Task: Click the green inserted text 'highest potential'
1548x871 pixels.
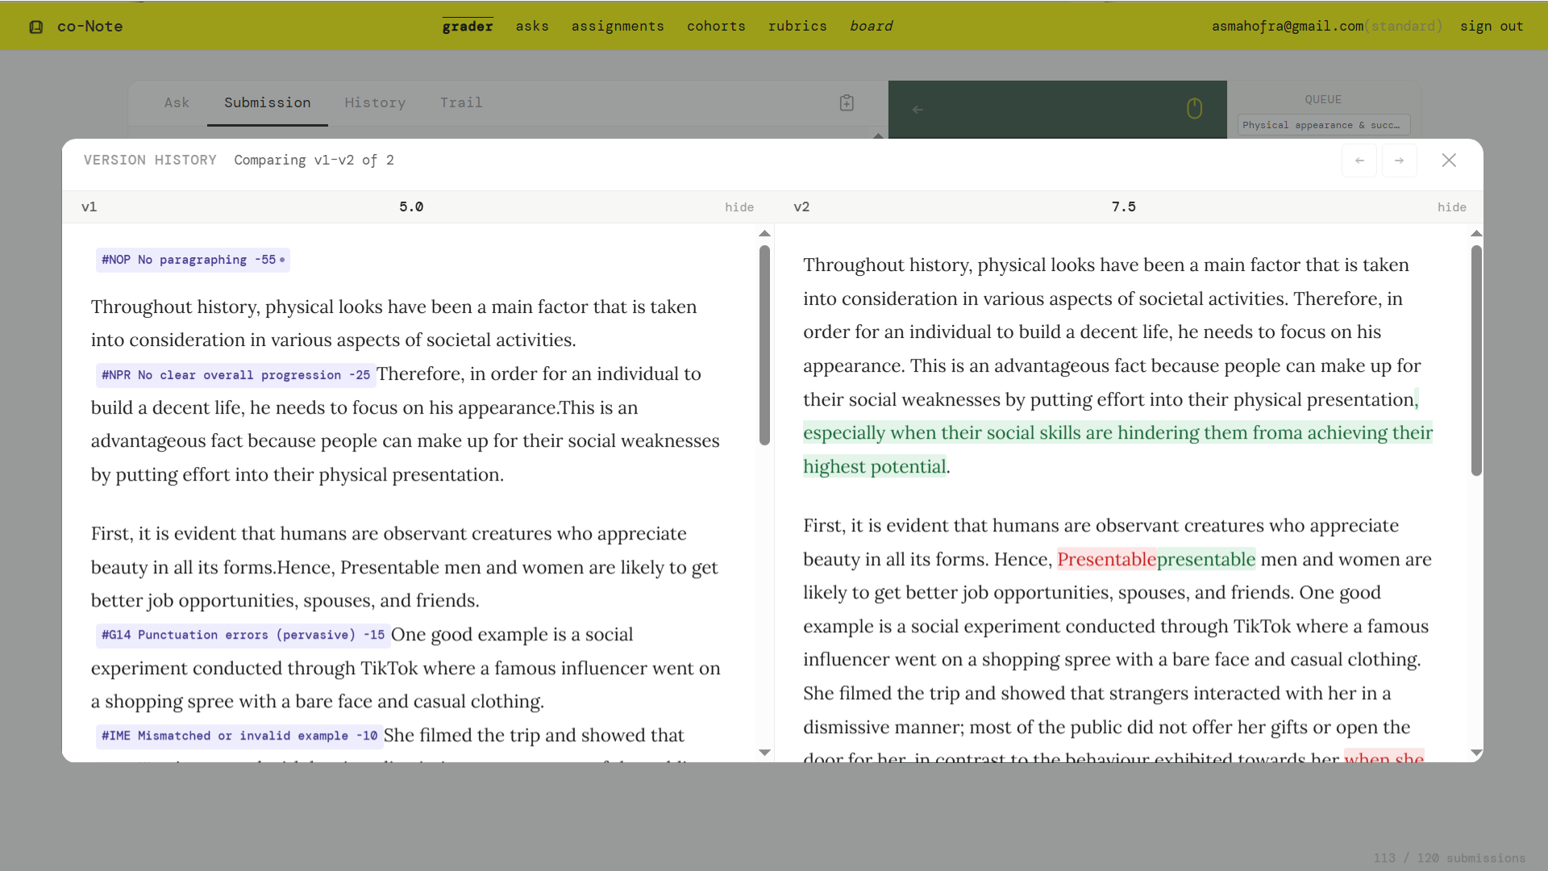Action: click(875, 467)
